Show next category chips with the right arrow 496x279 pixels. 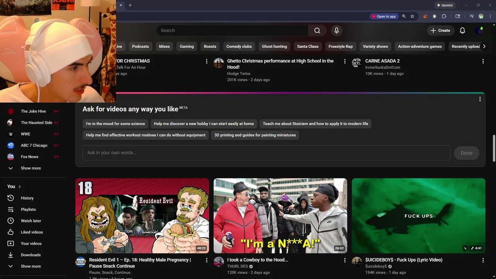point(484,46)
